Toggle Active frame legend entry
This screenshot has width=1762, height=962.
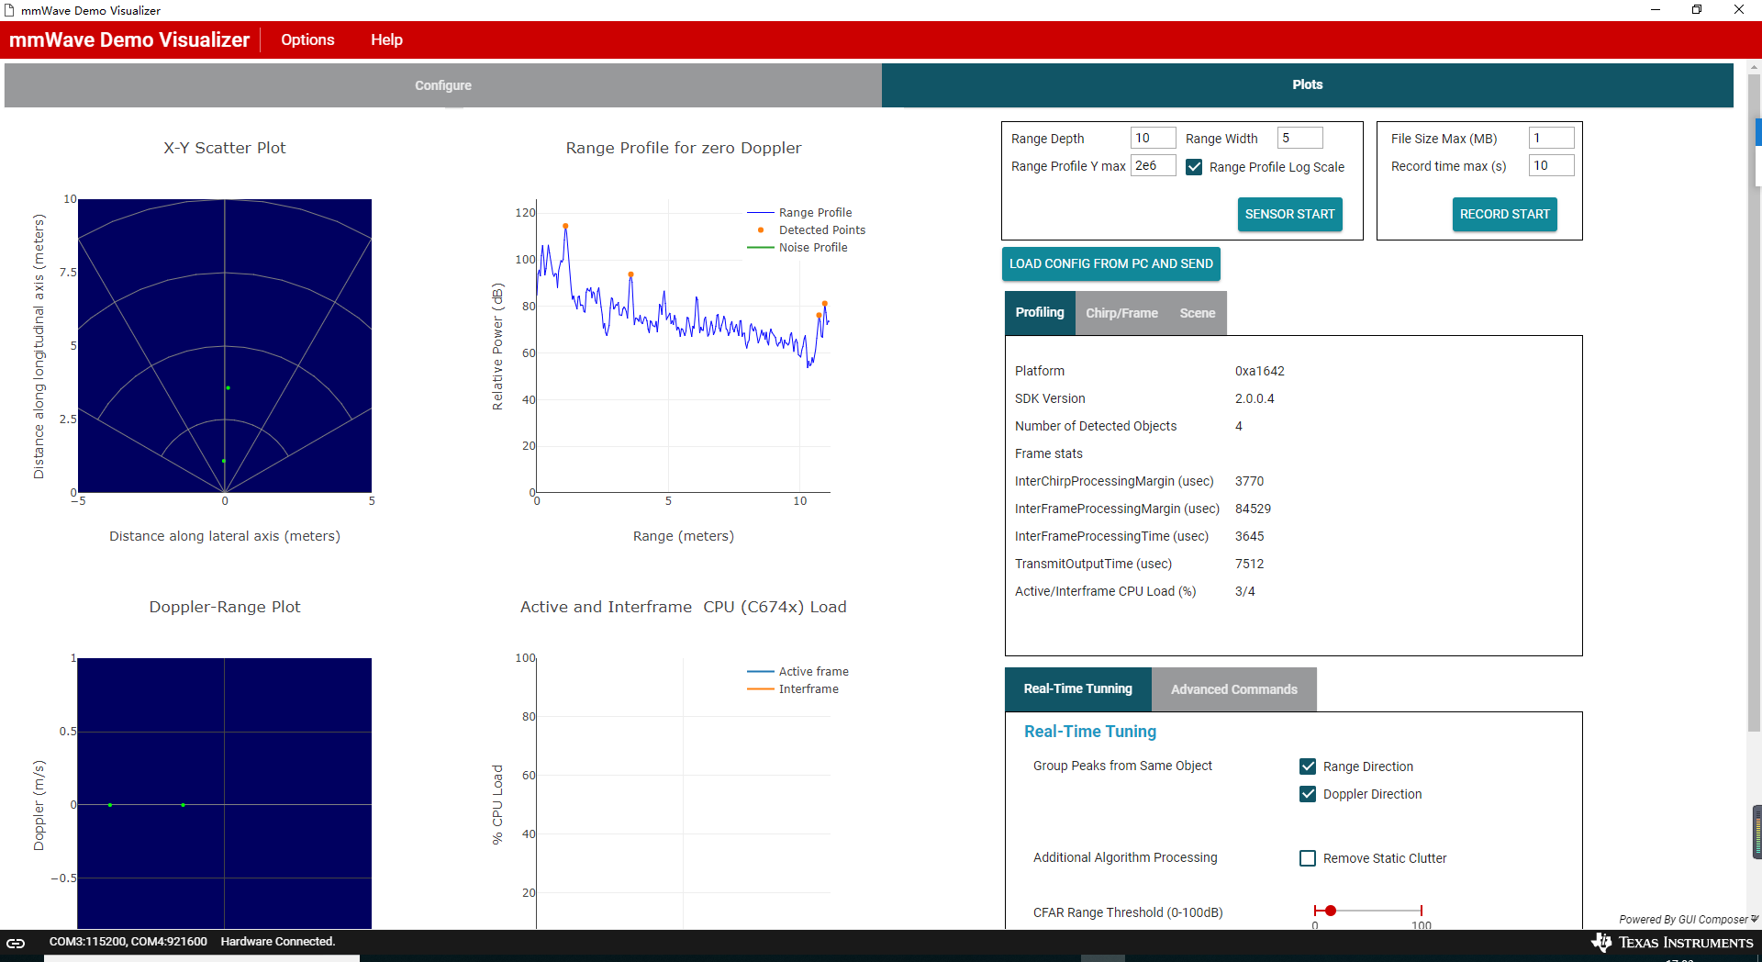point(798,672)
